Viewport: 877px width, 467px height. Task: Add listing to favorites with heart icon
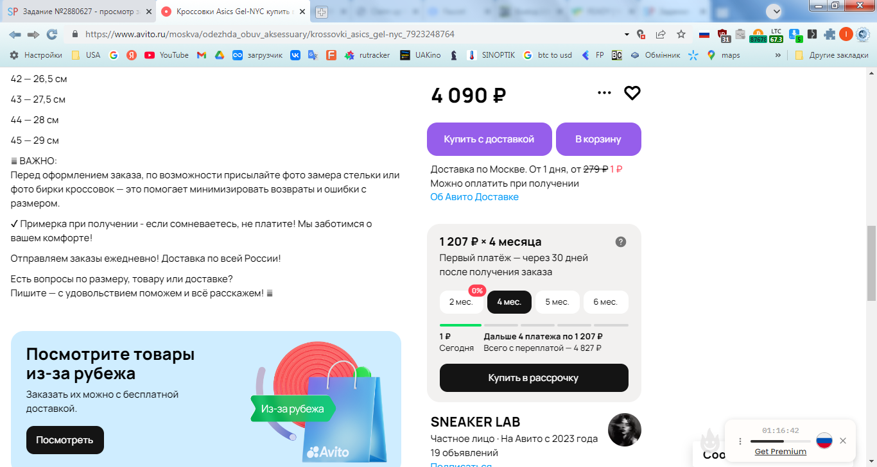coord(632,93)
